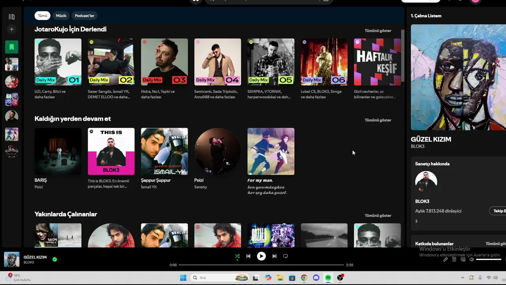This screenshot has height=285, width=506.
Task: Adjust the Spotify volume slider
Action: click(489, 259)
